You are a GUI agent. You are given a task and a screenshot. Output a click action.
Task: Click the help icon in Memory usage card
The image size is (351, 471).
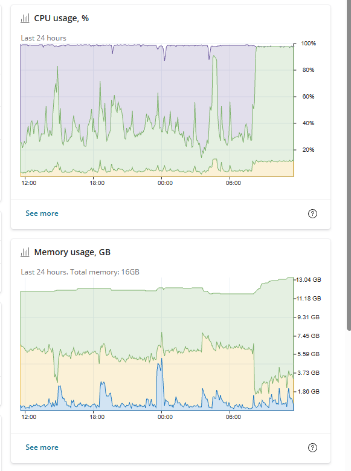(x=312, y=447)
